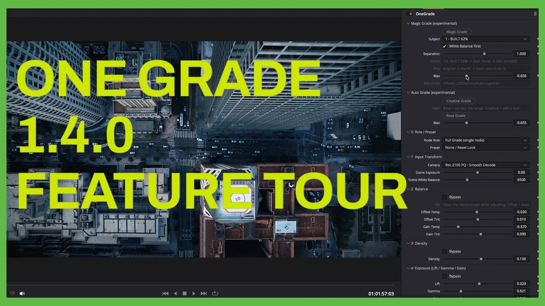Delete the OneGrade effect with trash icon
The image size is (545, 306).
(x=535, y=14)
